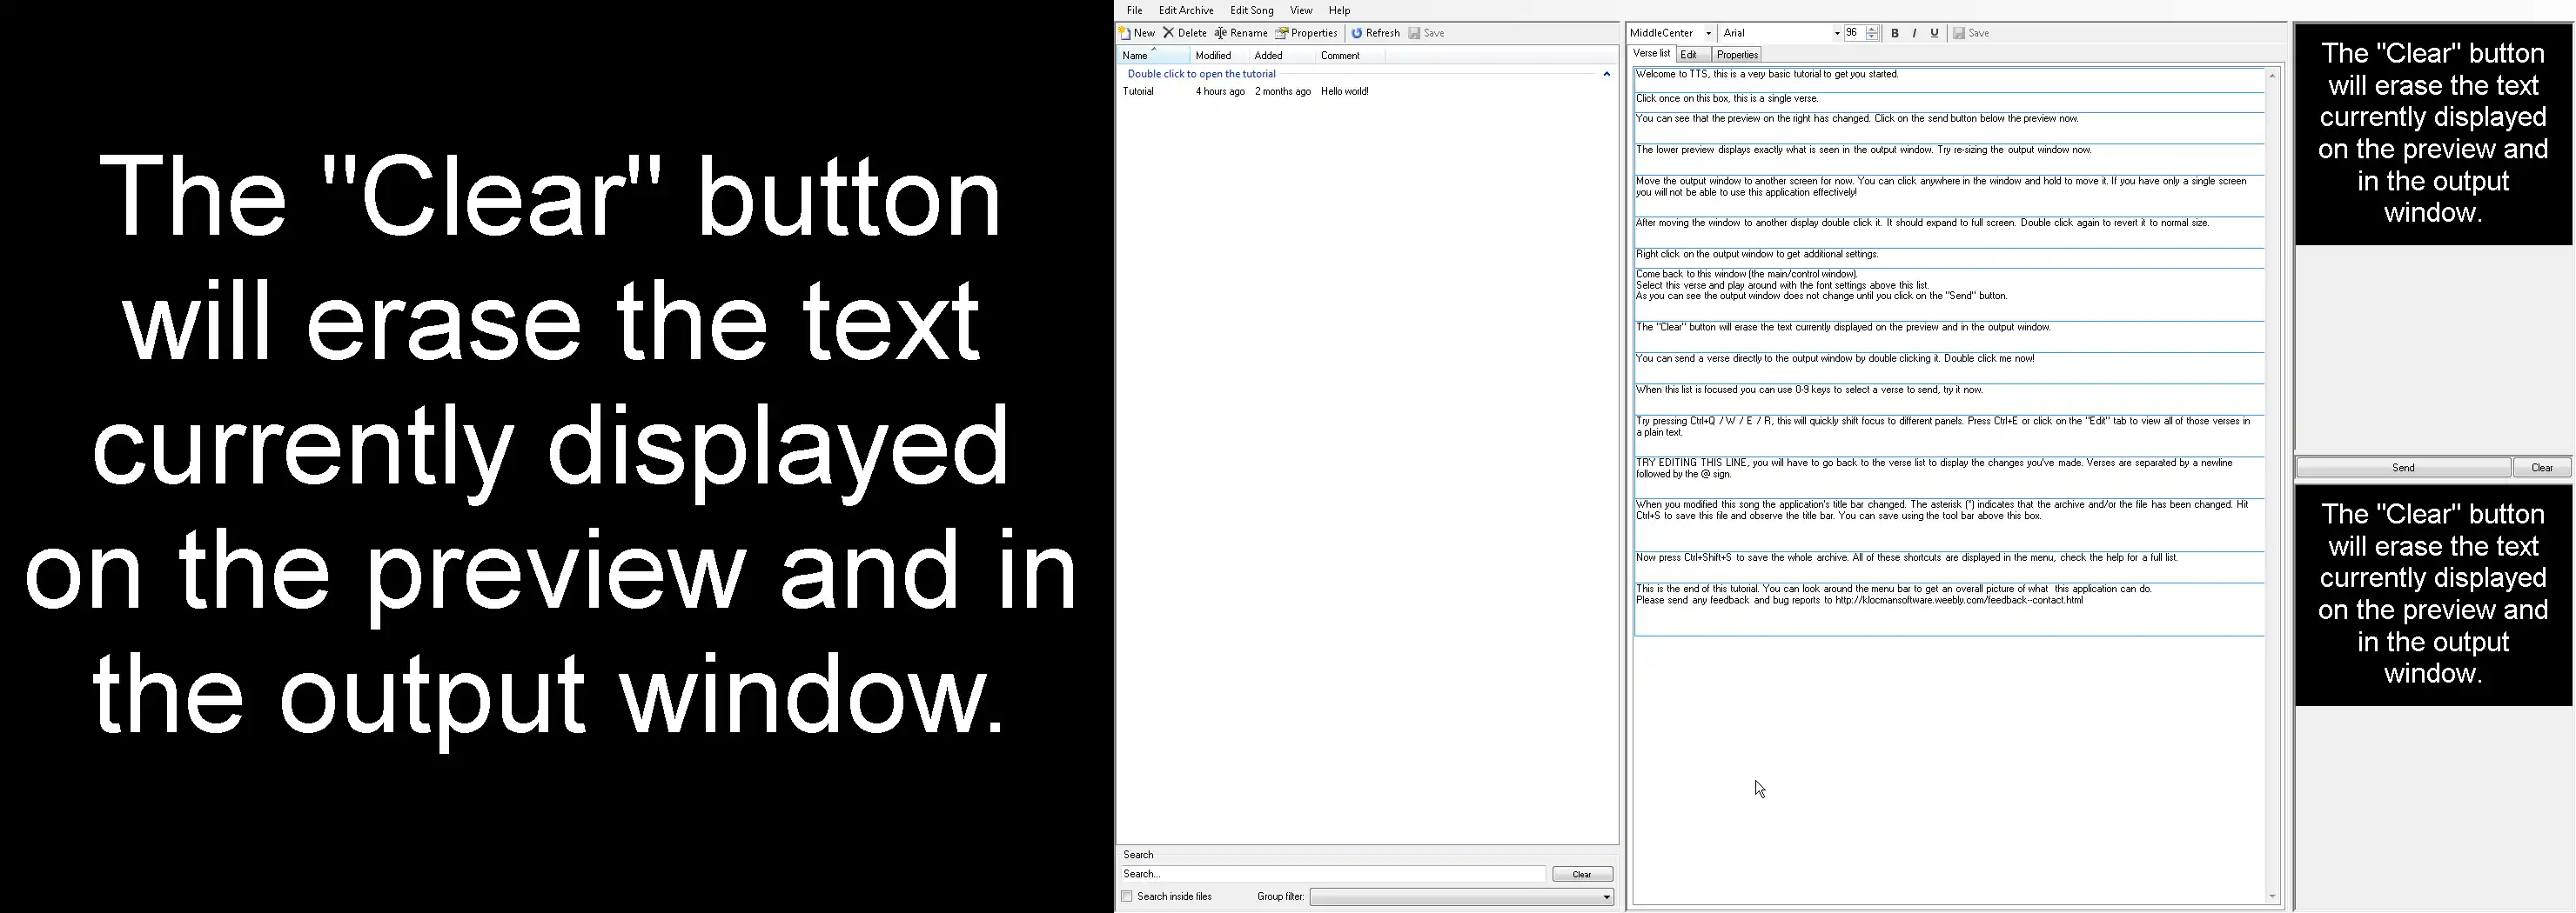Select the 'Right click on the output window' verse
The image size is (2576, 913).
[1949, 257]
